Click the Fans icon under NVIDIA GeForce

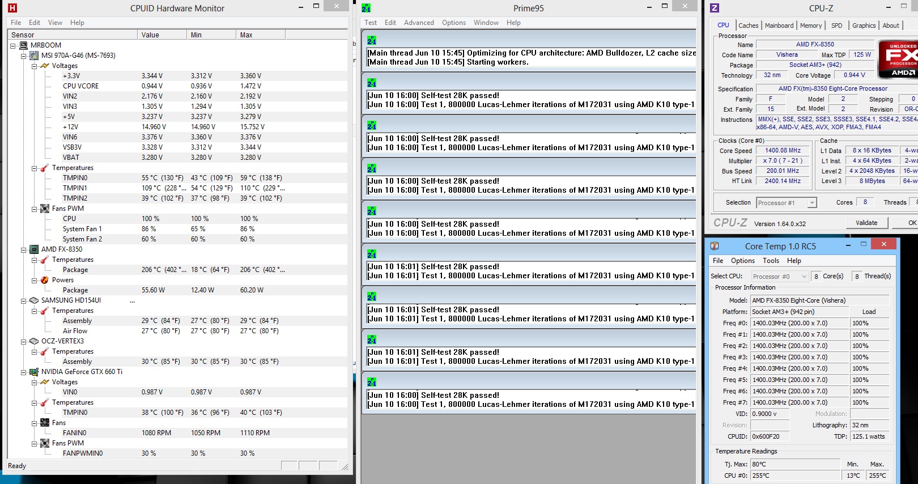pos(45,423)
